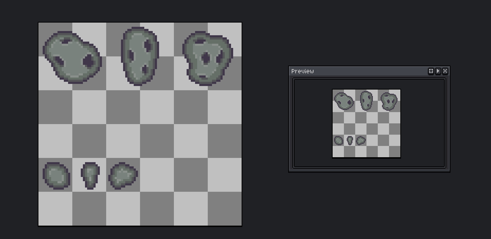The image size is (491, 239).
Task: Click the tall top-middle asteroid on main canvas
Action: 140,56
